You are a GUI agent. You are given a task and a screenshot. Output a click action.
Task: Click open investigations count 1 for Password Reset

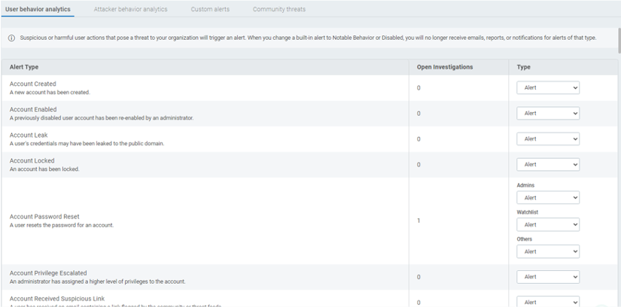coord(419,220)
